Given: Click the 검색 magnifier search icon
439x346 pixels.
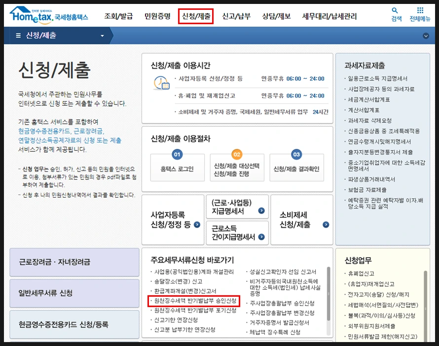Looking at the screenshot, I should [x=395, y=10].
